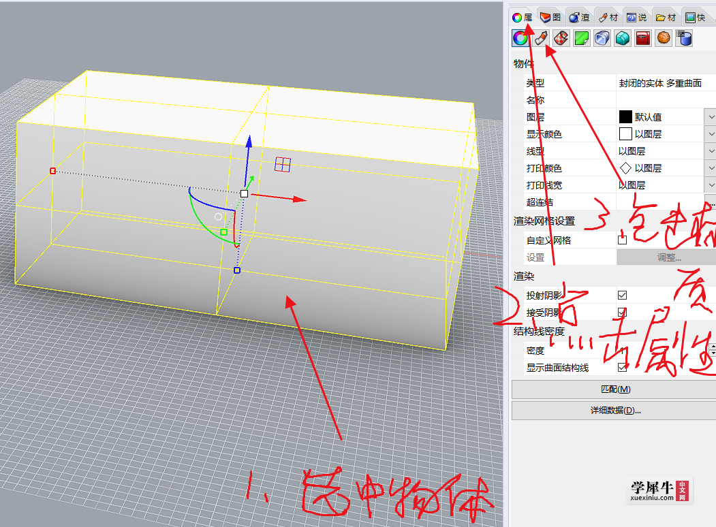716x527 pixels.
Task: Switch to the 材 paint tube Materials tab
Action: tap(608, 17)
